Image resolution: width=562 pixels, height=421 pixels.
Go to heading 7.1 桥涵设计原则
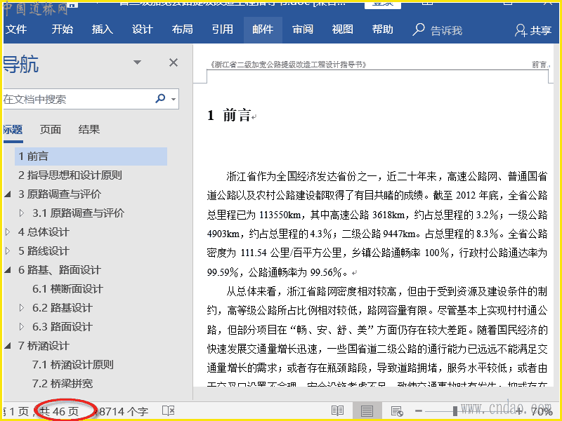click(x=73, y=365)
